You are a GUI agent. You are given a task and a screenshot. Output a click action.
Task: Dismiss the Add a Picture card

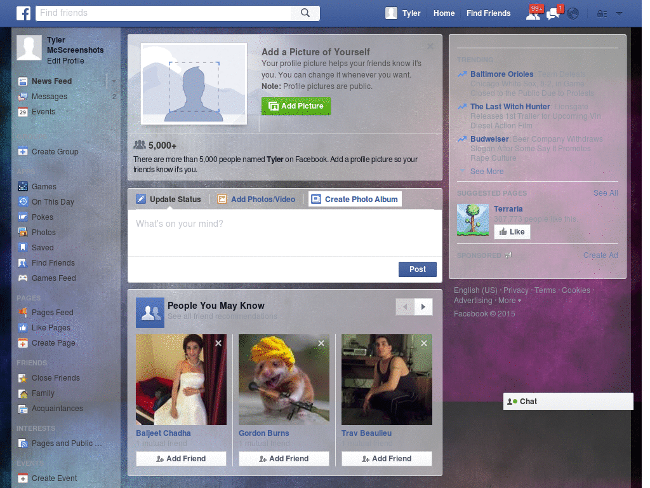pos(430,46)
